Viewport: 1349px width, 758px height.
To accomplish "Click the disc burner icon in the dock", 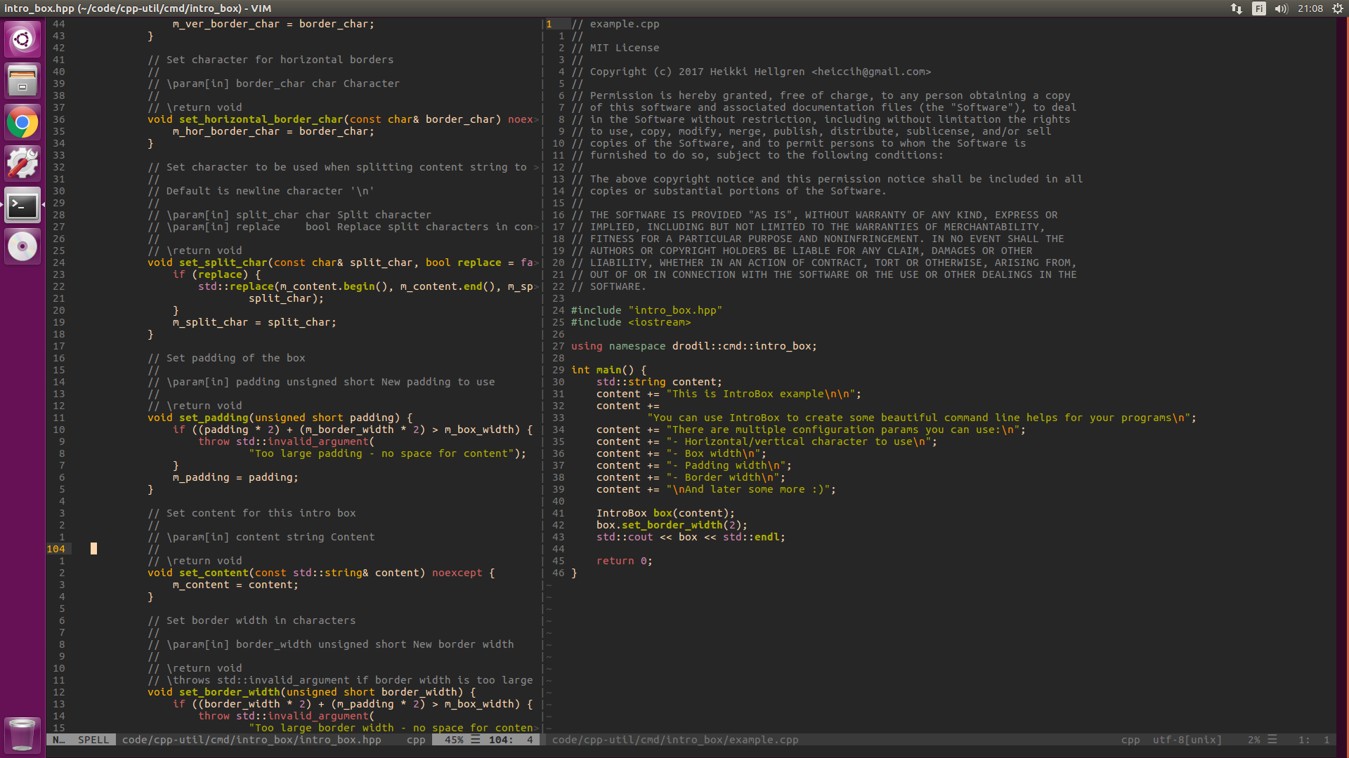I will [x=22, y=246].
